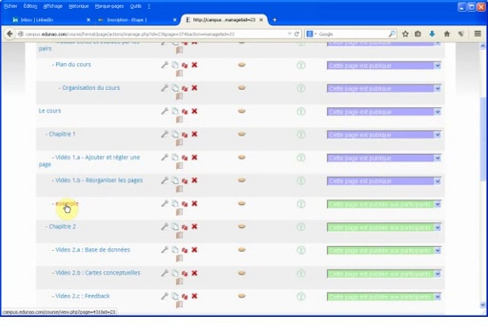This screenshot has width=488, height=328.
Task: Click the red move icon for Chapitre 2
Action: 185,227
